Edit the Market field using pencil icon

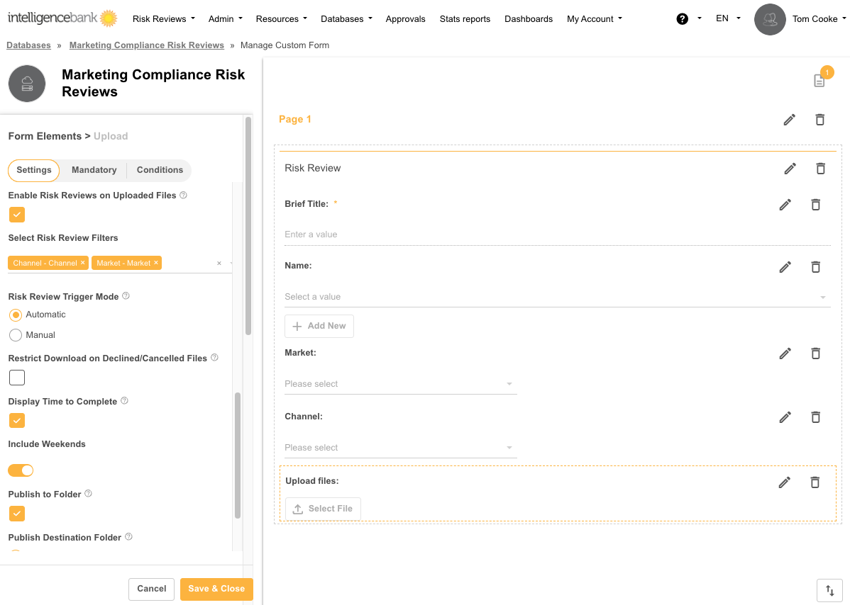(785, 354)
